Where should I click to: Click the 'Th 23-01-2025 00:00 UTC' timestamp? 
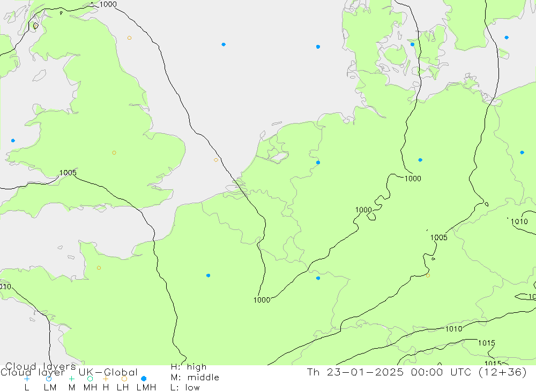390,372
